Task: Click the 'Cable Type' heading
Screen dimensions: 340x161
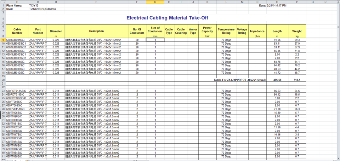Action: [x=169, y=31]
